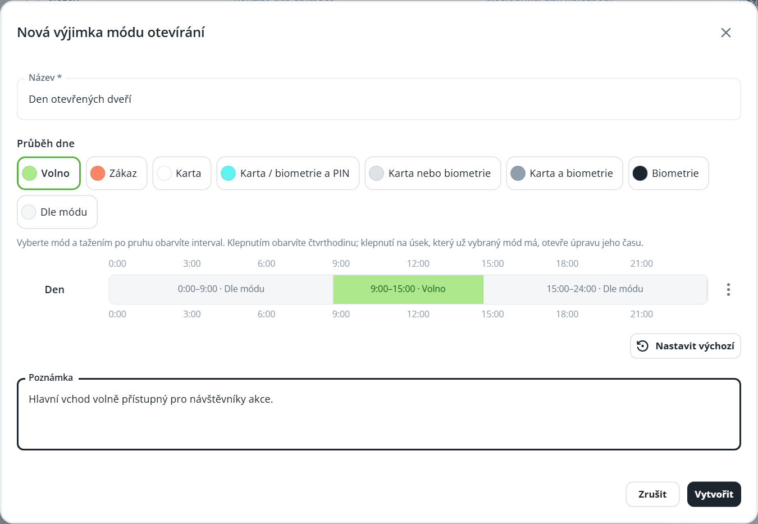Select the Zákaz mode
The height and width of the screenshot is (524, 758).
pos(116,173)
